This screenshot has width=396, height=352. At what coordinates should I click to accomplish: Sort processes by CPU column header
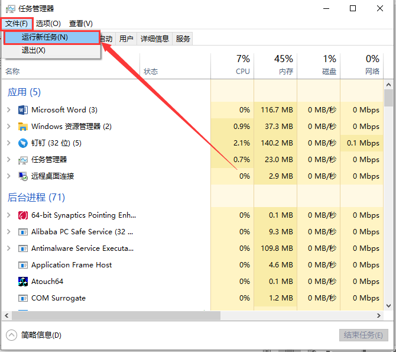pos(242,65)
